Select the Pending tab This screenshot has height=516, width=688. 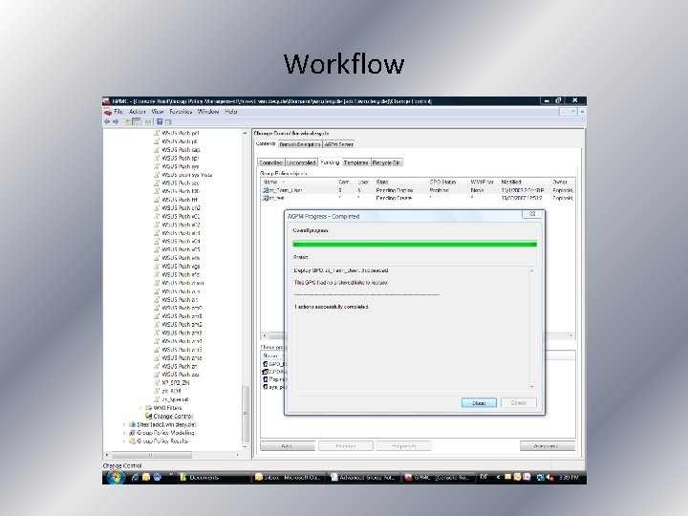[330, 161]
